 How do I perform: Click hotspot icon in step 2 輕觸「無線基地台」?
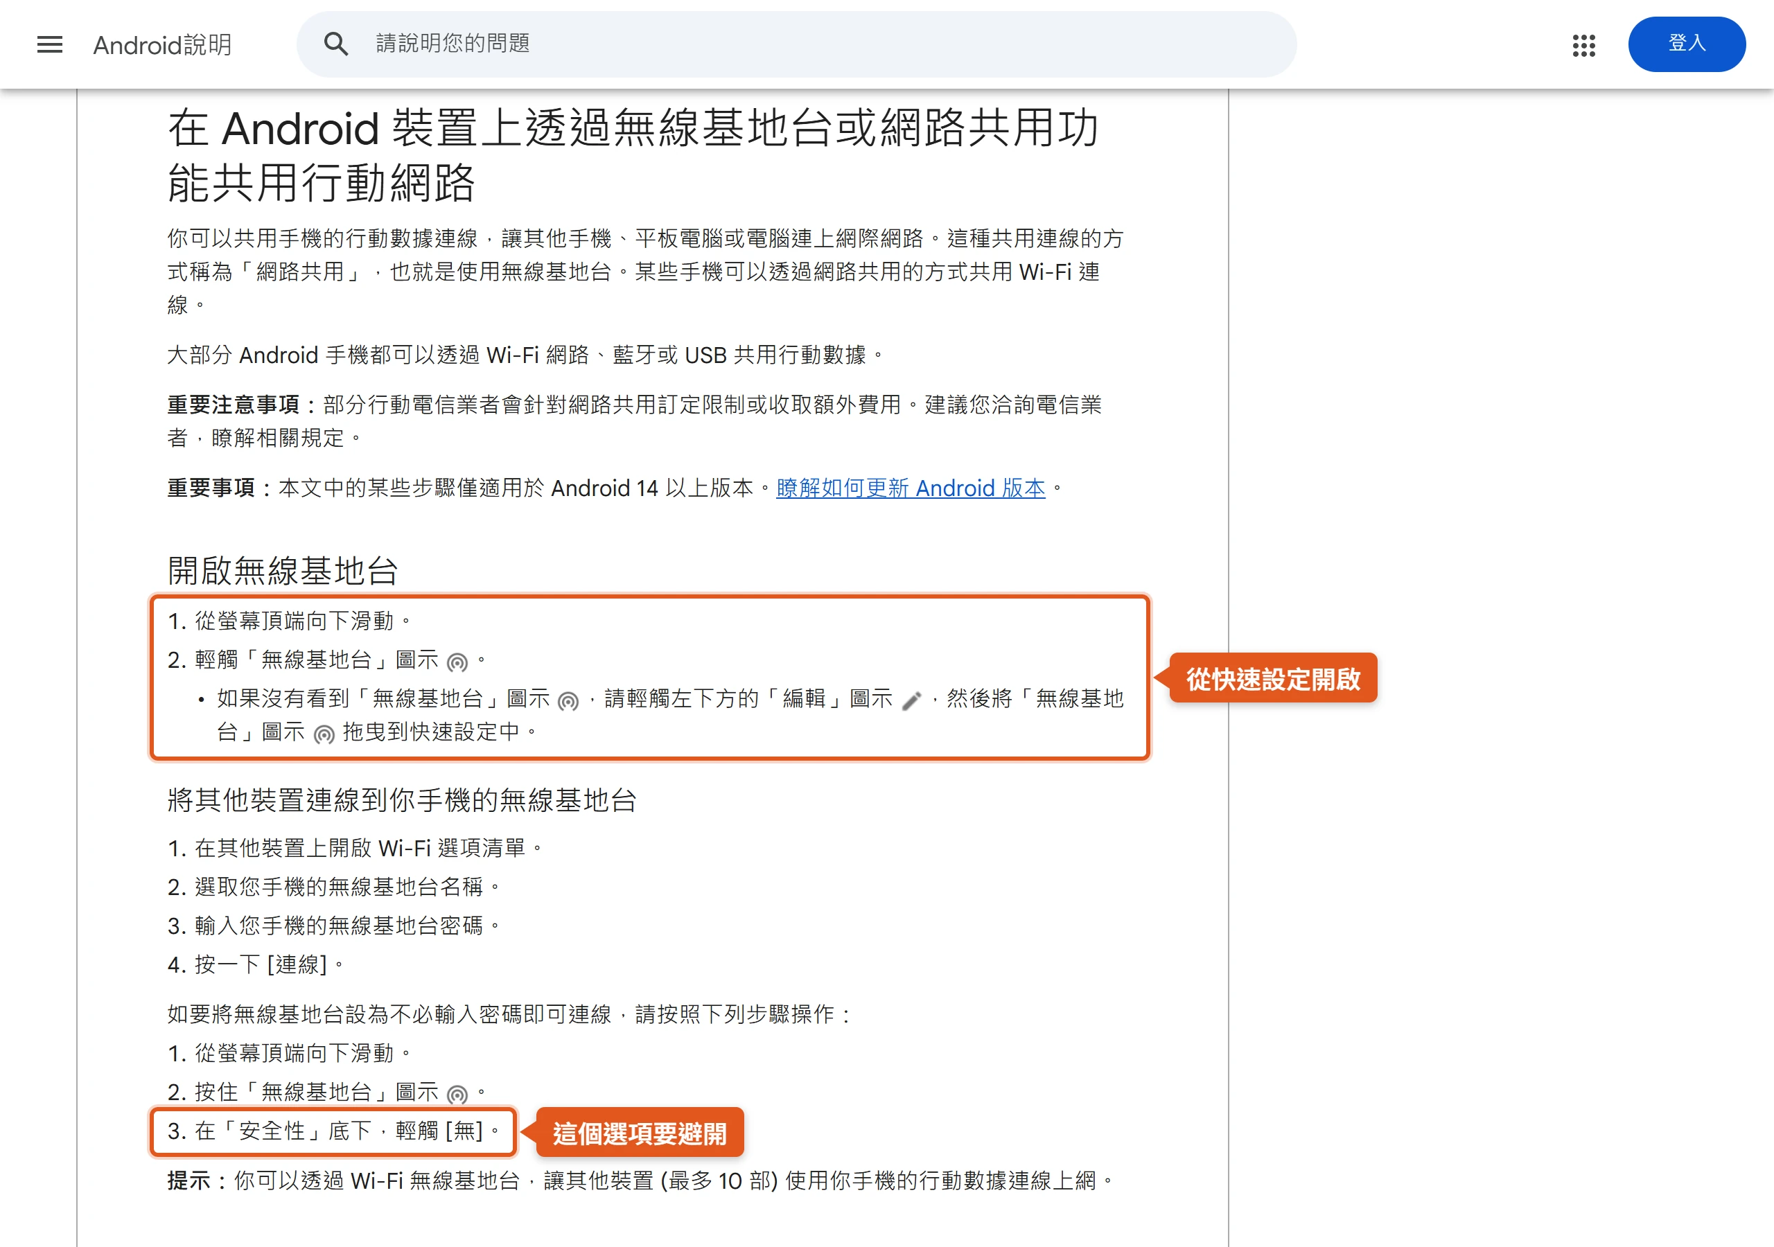457,662
